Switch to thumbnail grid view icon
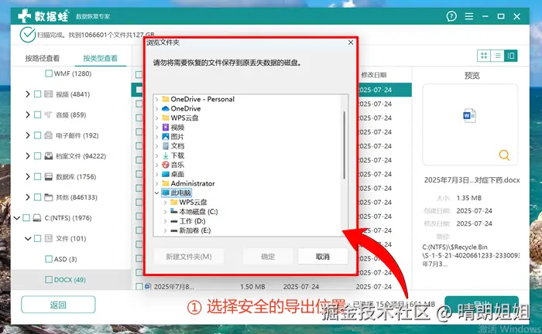 484,56
